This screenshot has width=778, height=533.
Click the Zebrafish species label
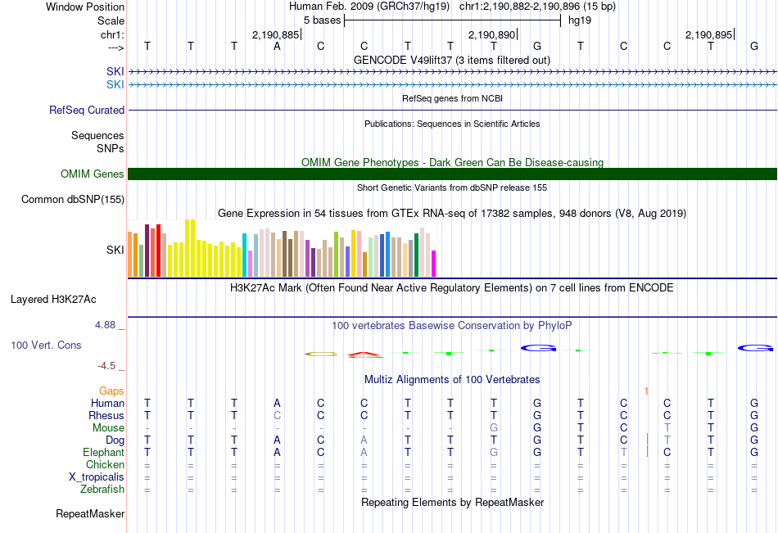[102, 490]
